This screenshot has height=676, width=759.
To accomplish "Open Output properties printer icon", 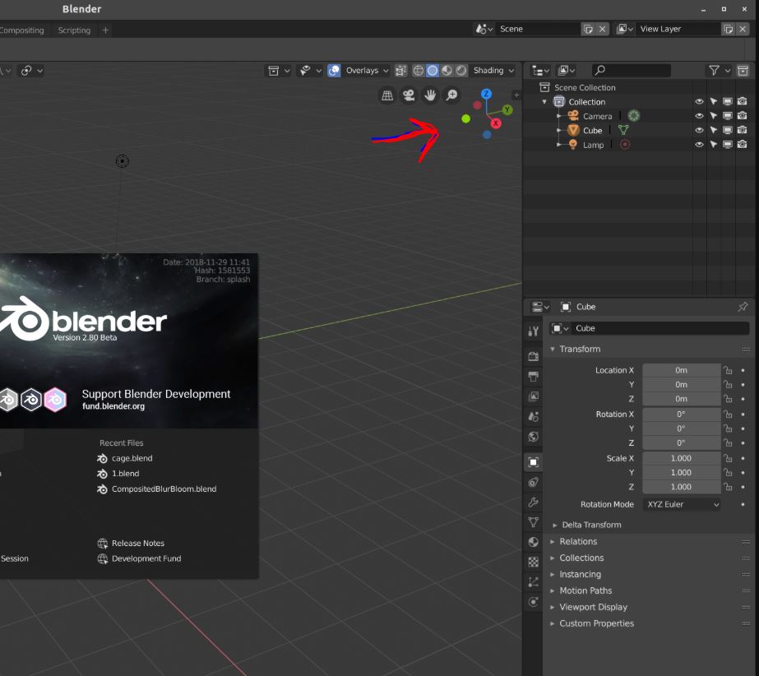I will coord(533,377).
